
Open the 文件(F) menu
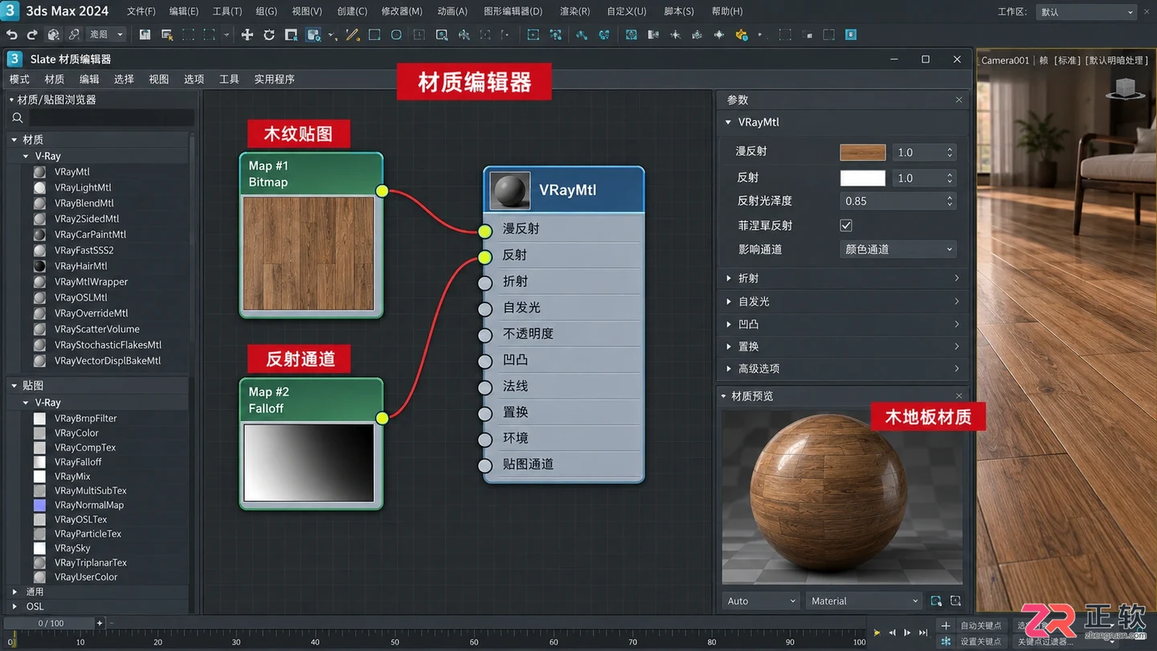141,12
